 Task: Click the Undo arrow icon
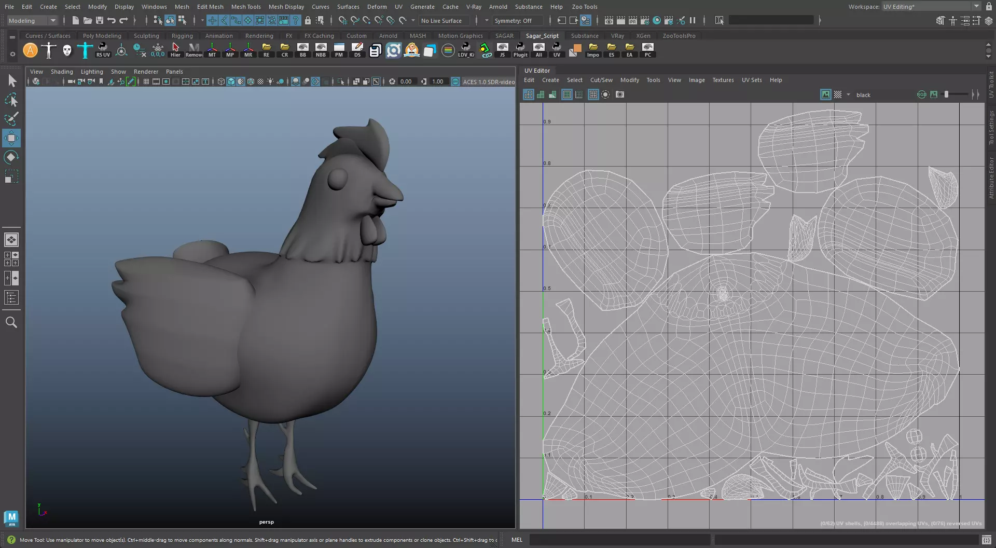pos(111,20)
